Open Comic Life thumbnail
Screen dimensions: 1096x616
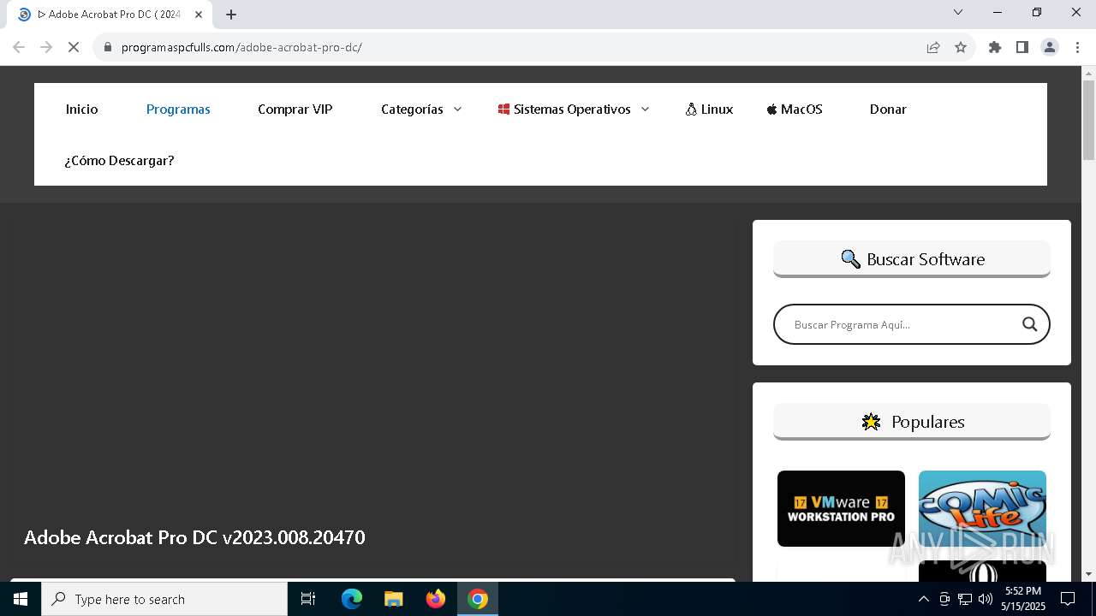coord(982,508)
